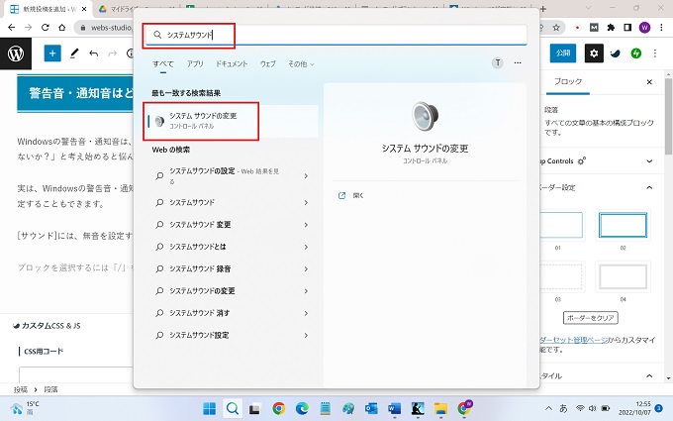673x421 pixels.
Task: Expand the システムサウンド設定 suggestion arrow
Action: (306, 335)
